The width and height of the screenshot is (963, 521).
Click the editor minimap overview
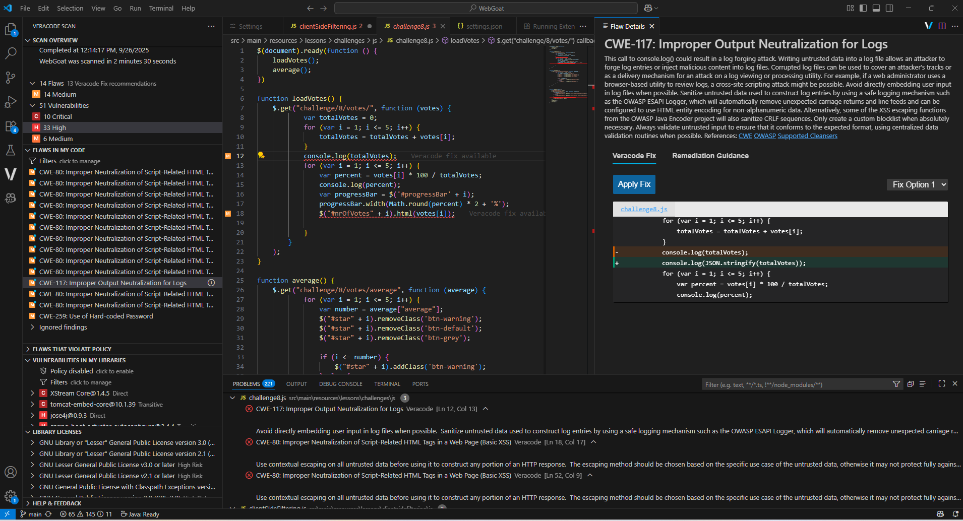point(570,76)
